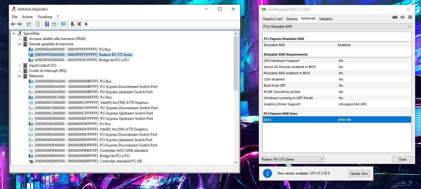421x189 pixels.
Task: Open the Azione menu
Action: 27,17
